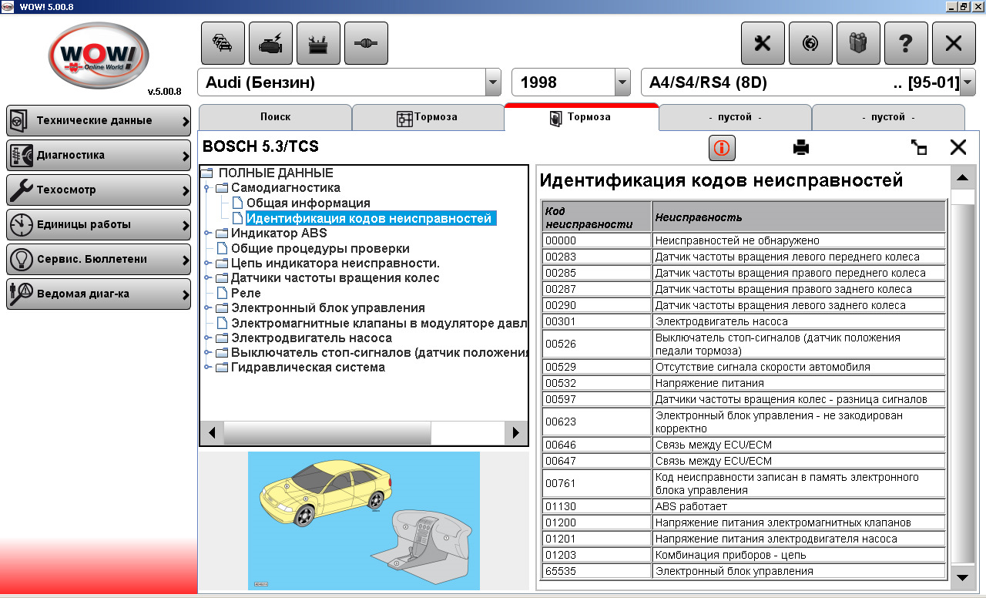Screen dimensions: 986x598
Task: Select fault code 01203 cell
Action: [x=596, y=555]
